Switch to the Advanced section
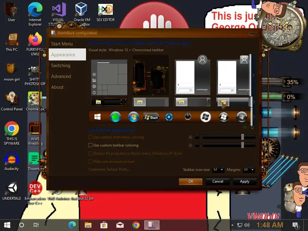The image size is (308, 231). pos(61,76)
